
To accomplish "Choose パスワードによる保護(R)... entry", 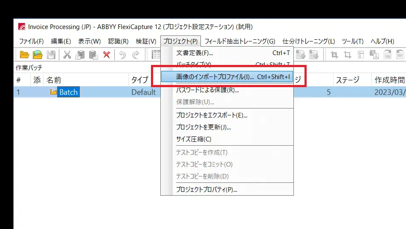I will (227, 90).
